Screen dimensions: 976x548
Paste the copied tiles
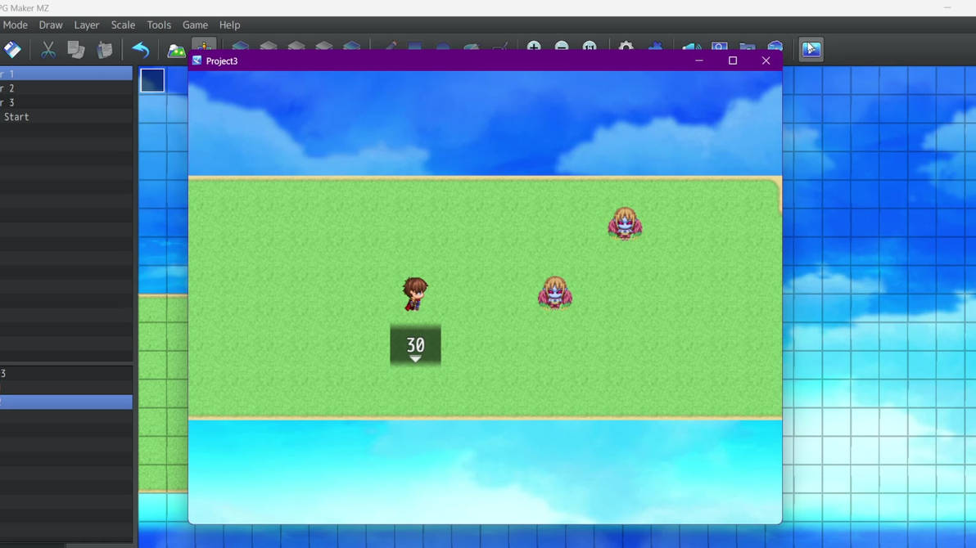(105, 49)
